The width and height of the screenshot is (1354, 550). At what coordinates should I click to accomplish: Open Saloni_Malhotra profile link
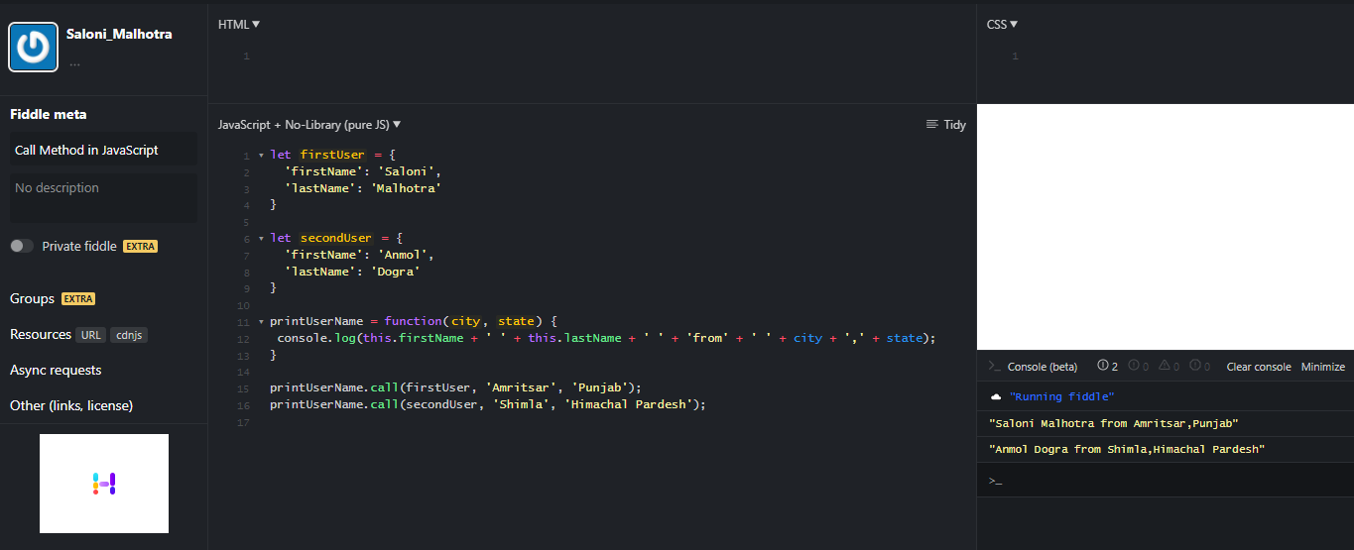point(119,34)
